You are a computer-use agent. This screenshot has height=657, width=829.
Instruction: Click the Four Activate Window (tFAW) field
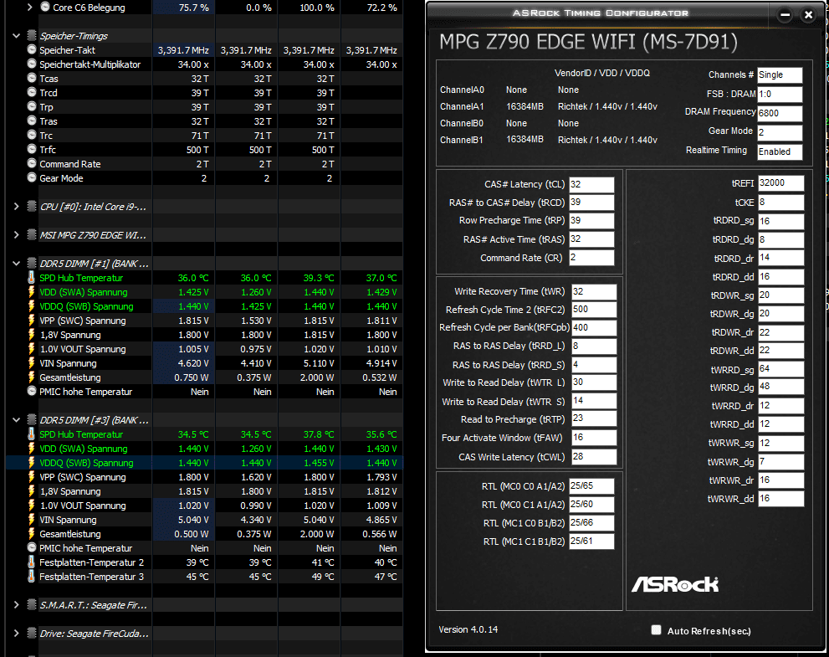pyautogui.click(x=594, y=438)
